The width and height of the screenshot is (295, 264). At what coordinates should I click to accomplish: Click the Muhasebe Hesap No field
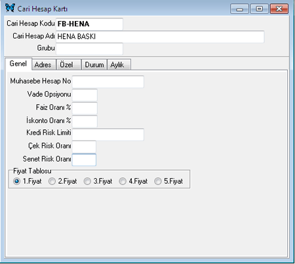pyautogui.click(x=108, y=81)
